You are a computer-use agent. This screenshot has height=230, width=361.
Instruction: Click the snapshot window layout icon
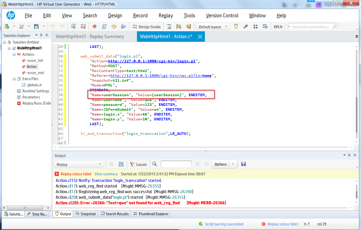pos(265,26)
